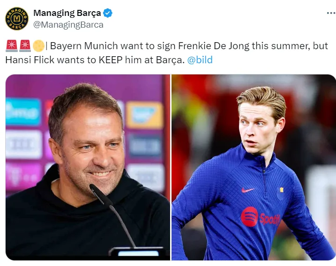Screen dimensions: 336x266
Task: Click the Managing Barça profile avatar
Action: [x=17, y=19]
